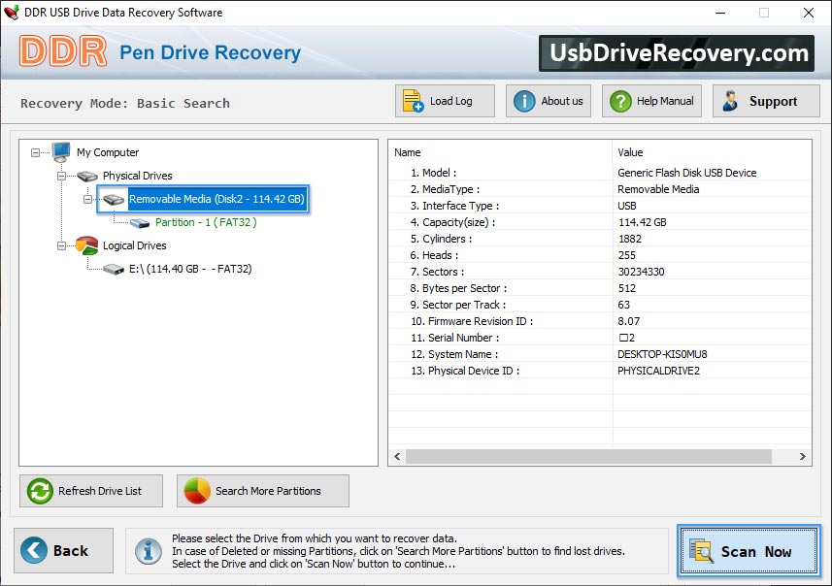Click the '1. Model :' row

(600, 173)
